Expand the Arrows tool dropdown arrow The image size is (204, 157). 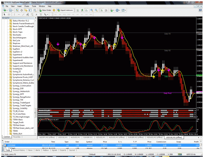48,15
